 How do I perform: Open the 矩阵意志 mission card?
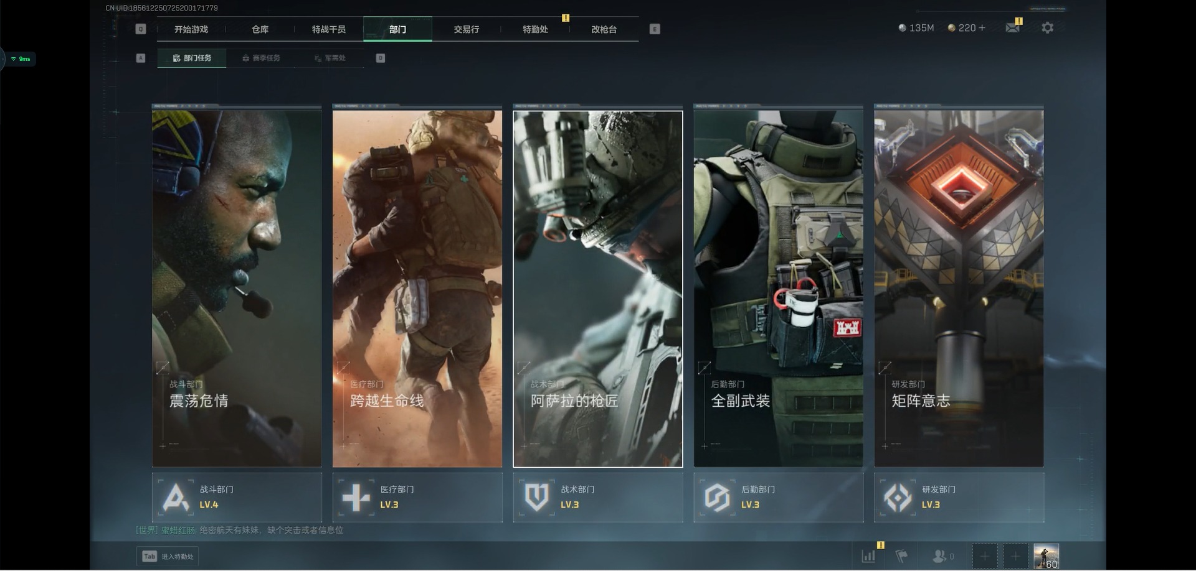(x=959, y=289)
